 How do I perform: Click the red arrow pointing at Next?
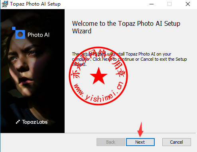(140, 130)
